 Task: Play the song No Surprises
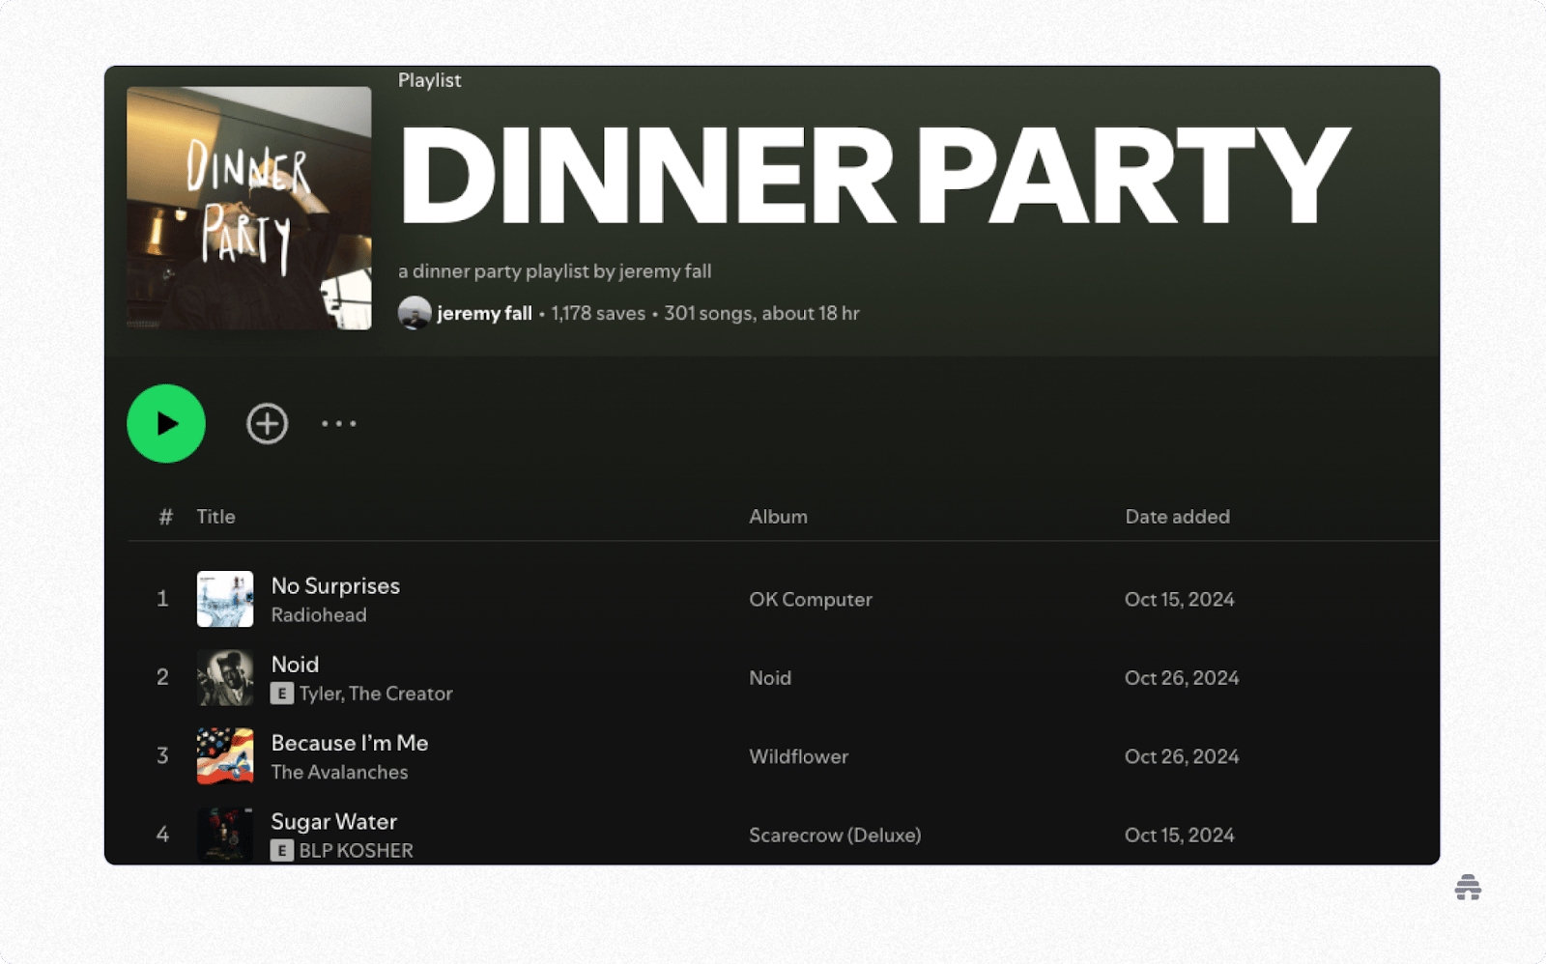(x=335, y=586)
